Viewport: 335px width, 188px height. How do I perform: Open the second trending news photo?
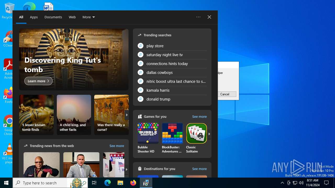coord(81,165)
